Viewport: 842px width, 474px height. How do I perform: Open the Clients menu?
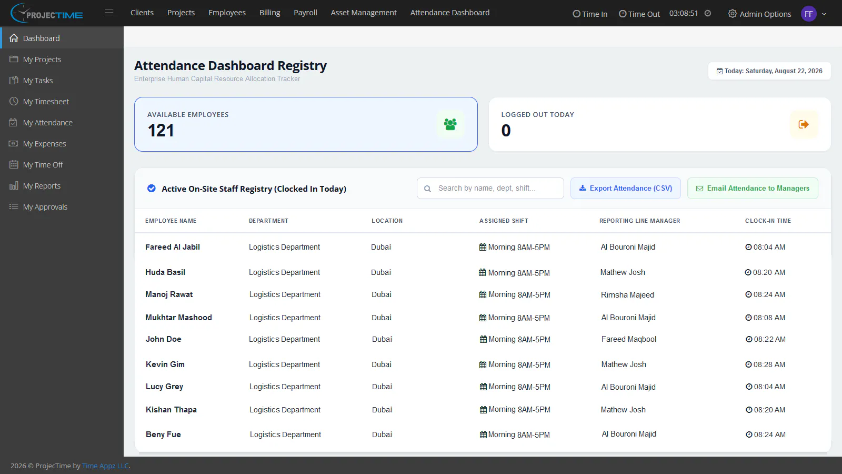(x=142, y=13)
